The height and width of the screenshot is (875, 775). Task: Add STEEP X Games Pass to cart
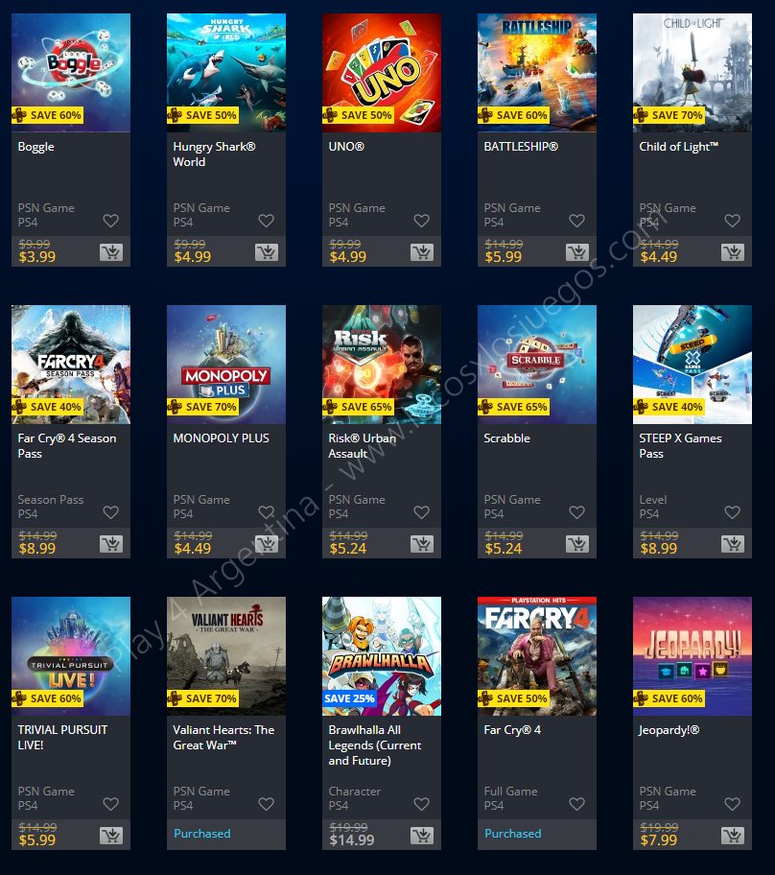(733, 544)
